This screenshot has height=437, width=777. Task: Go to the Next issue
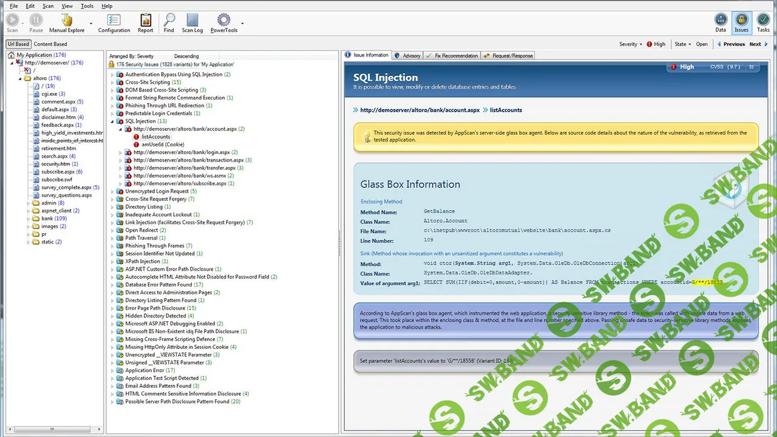click(x=755, y=44)
